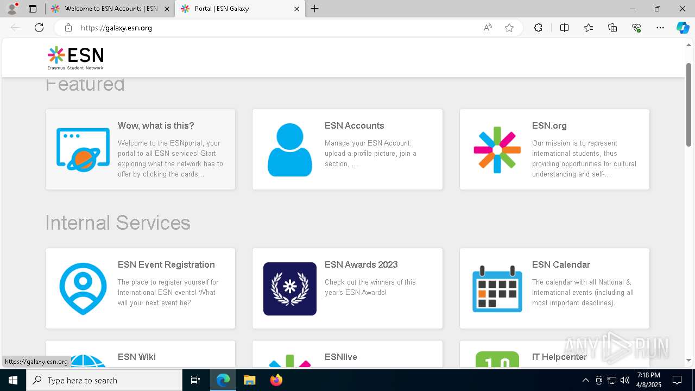
Task: Click the ESN.org star logo icon
Action: [x=497, y=150]
